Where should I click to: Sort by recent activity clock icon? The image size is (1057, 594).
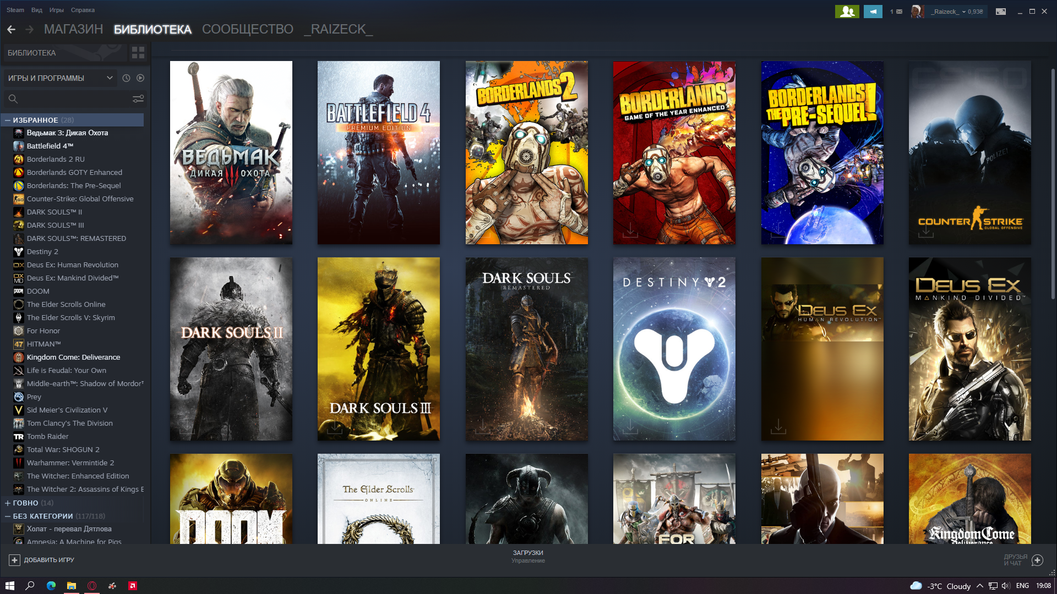(126, 78)
